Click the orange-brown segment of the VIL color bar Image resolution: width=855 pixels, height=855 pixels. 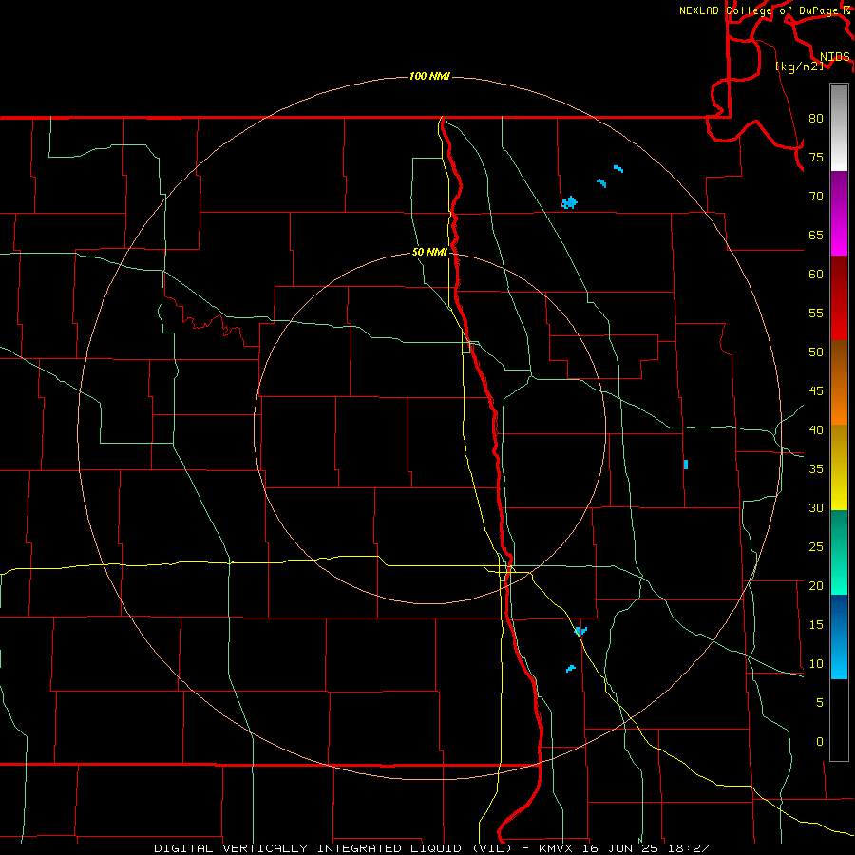click(839, 382)
